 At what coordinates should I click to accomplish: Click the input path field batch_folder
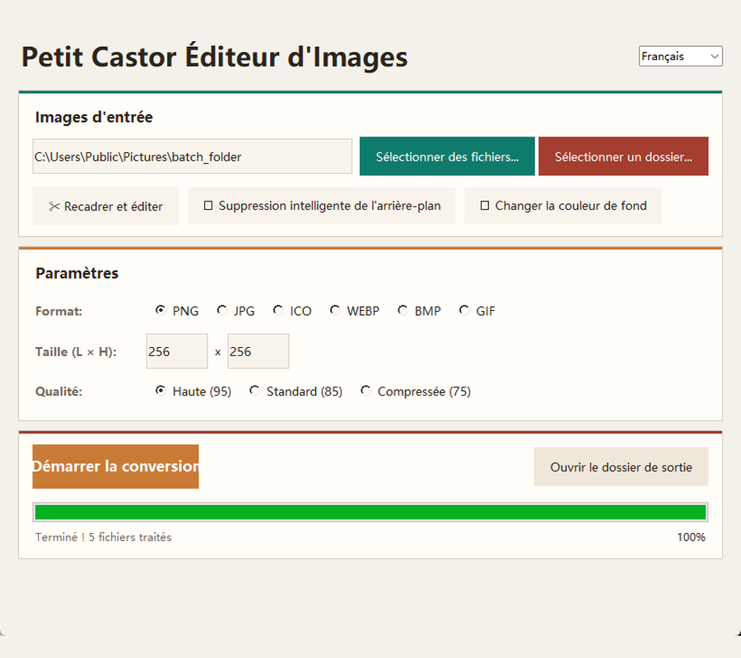click(193, 156)
